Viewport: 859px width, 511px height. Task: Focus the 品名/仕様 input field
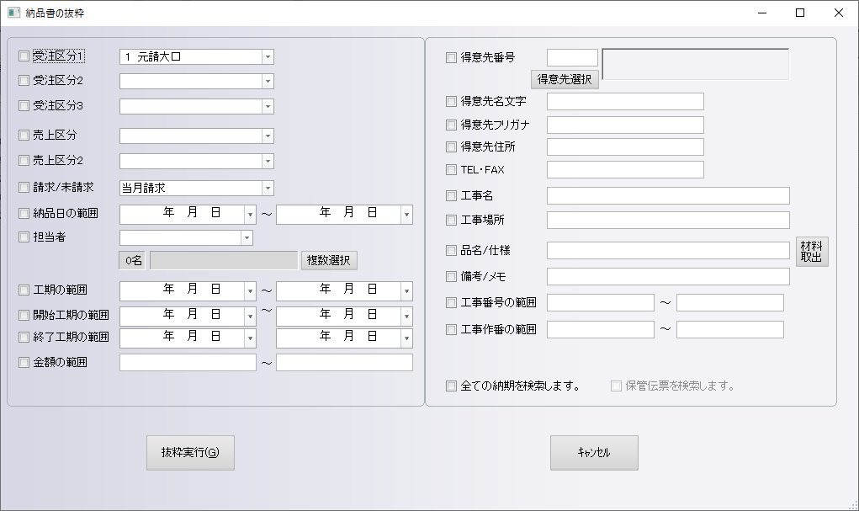[668, 251]
